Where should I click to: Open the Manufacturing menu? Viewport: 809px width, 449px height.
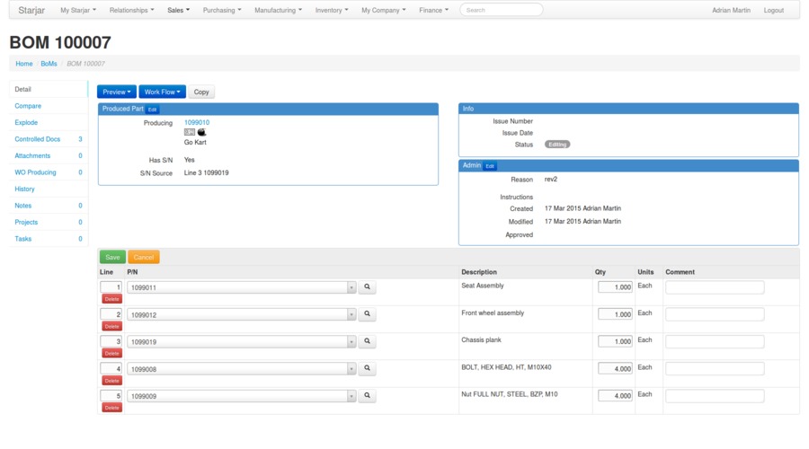pyautogui.click(x=278, y=10)
